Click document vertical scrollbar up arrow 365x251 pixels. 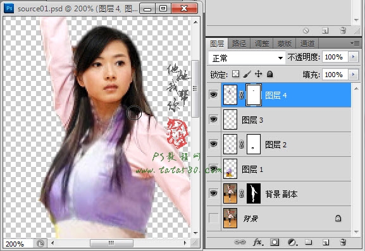coord(195,23)
